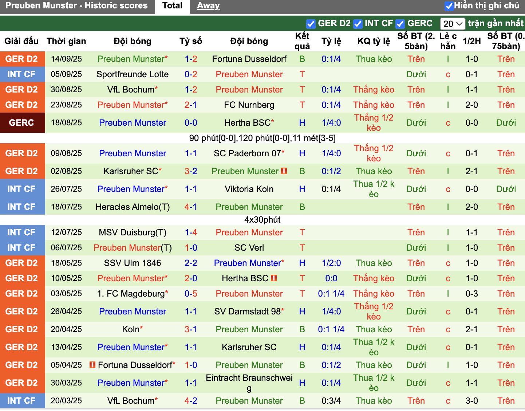Click Thắng kèo result for 03/05/25 match
Viewport: 525px width, 411px height.
click(x=374, y=294)
